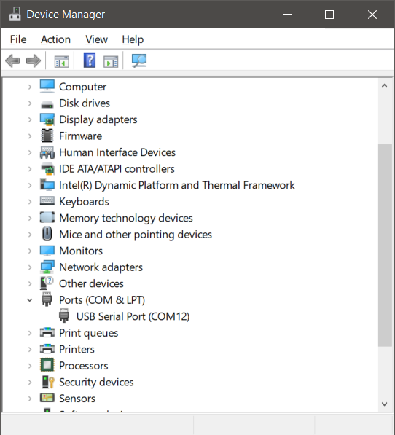This screenshot has width=395, height=435.
Task: Click the Firmware chip icon
Action: (x=47, y=136)
